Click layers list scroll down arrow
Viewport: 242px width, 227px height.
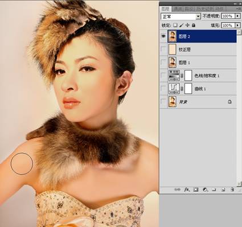coord(239,184)
